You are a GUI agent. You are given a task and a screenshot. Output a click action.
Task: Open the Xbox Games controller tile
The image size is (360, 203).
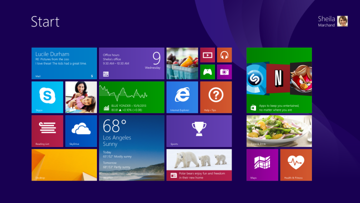[x=207, y=72]
